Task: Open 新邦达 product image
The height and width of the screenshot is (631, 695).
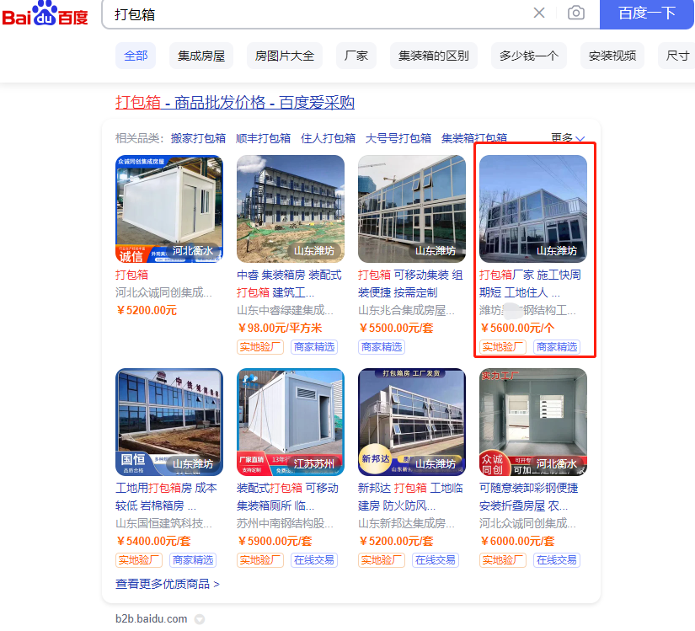Action: (412, 422)
